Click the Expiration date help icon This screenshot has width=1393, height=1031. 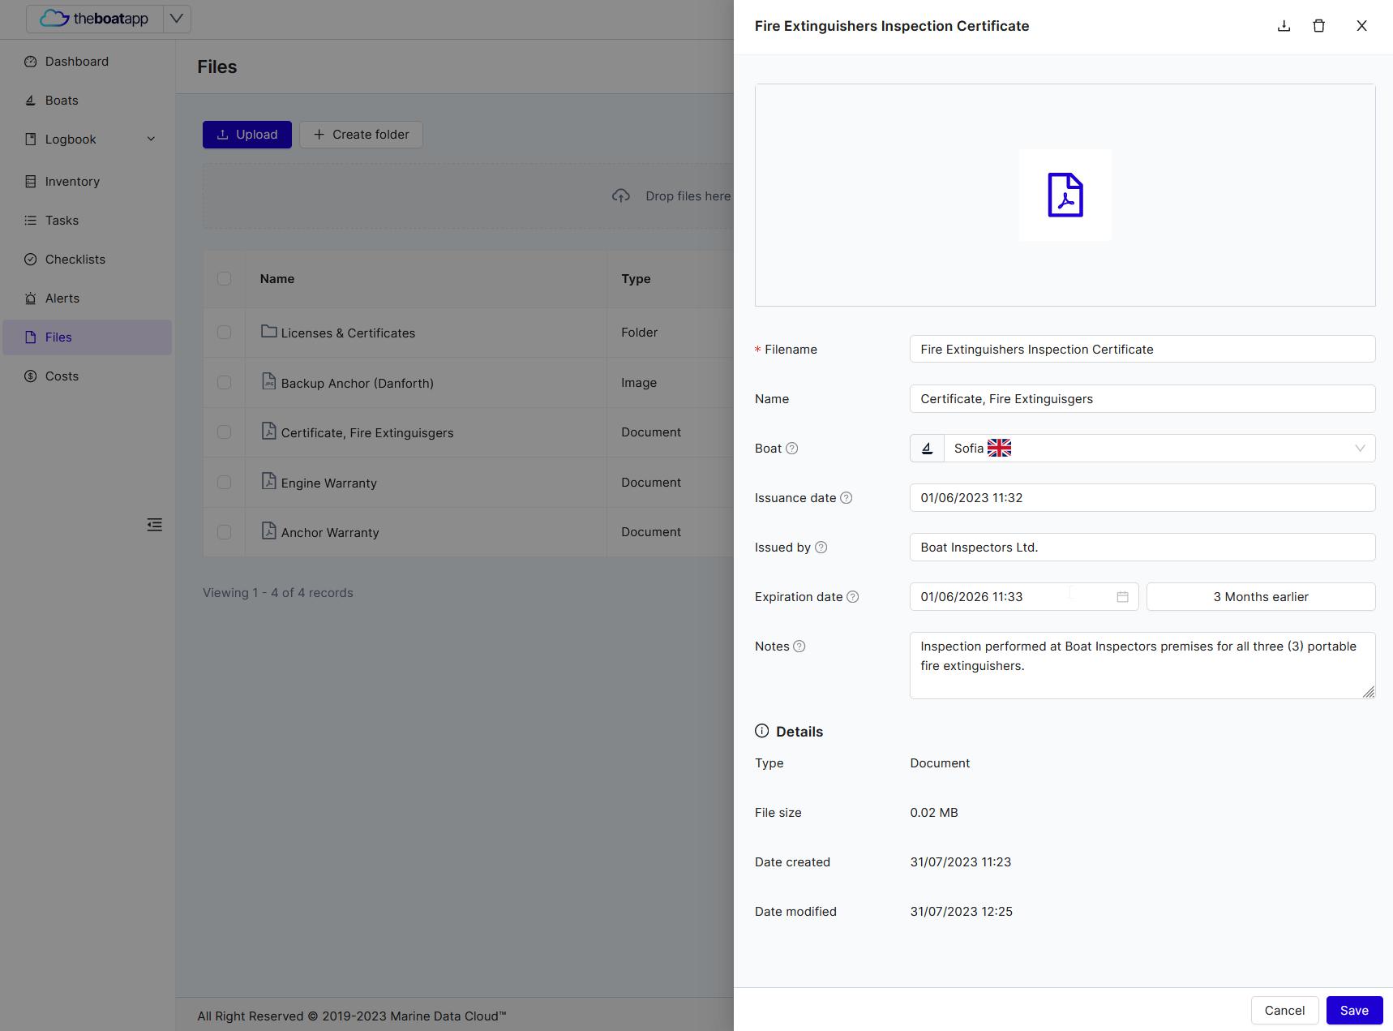click(852, 597)
